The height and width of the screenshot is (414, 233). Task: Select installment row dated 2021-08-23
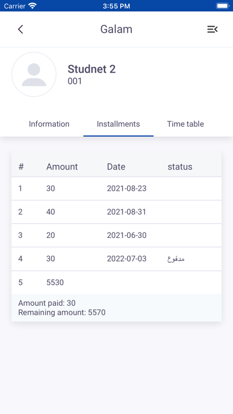pos(116,189)
